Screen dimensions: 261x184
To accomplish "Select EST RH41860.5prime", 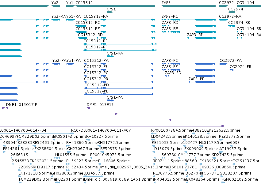I will click(82, 143).
